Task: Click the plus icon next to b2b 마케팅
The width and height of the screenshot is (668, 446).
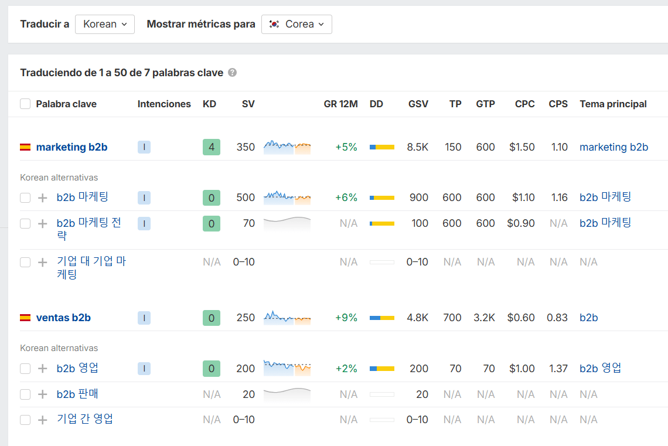Action: pos(42,198)
